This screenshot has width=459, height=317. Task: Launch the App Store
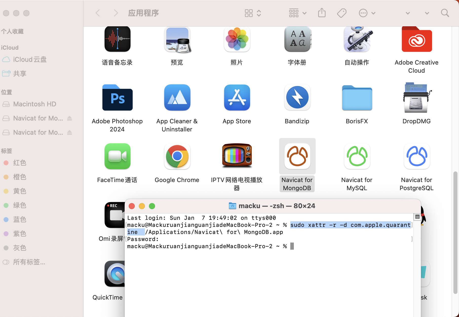click(x=237, y=97)
